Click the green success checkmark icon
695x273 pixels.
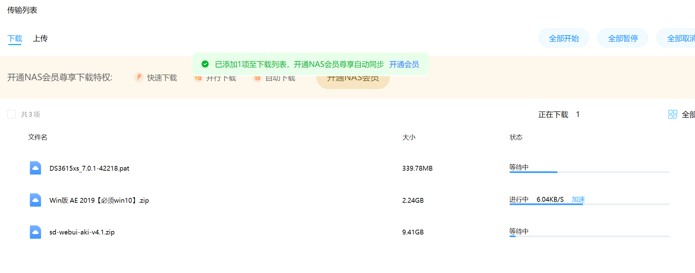[x=205, y=64]
